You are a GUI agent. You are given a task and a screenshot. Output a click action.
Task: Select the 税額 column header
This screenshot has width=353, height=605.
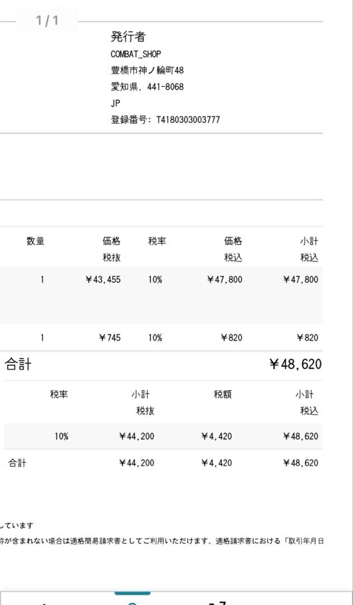tap(223, 395)
